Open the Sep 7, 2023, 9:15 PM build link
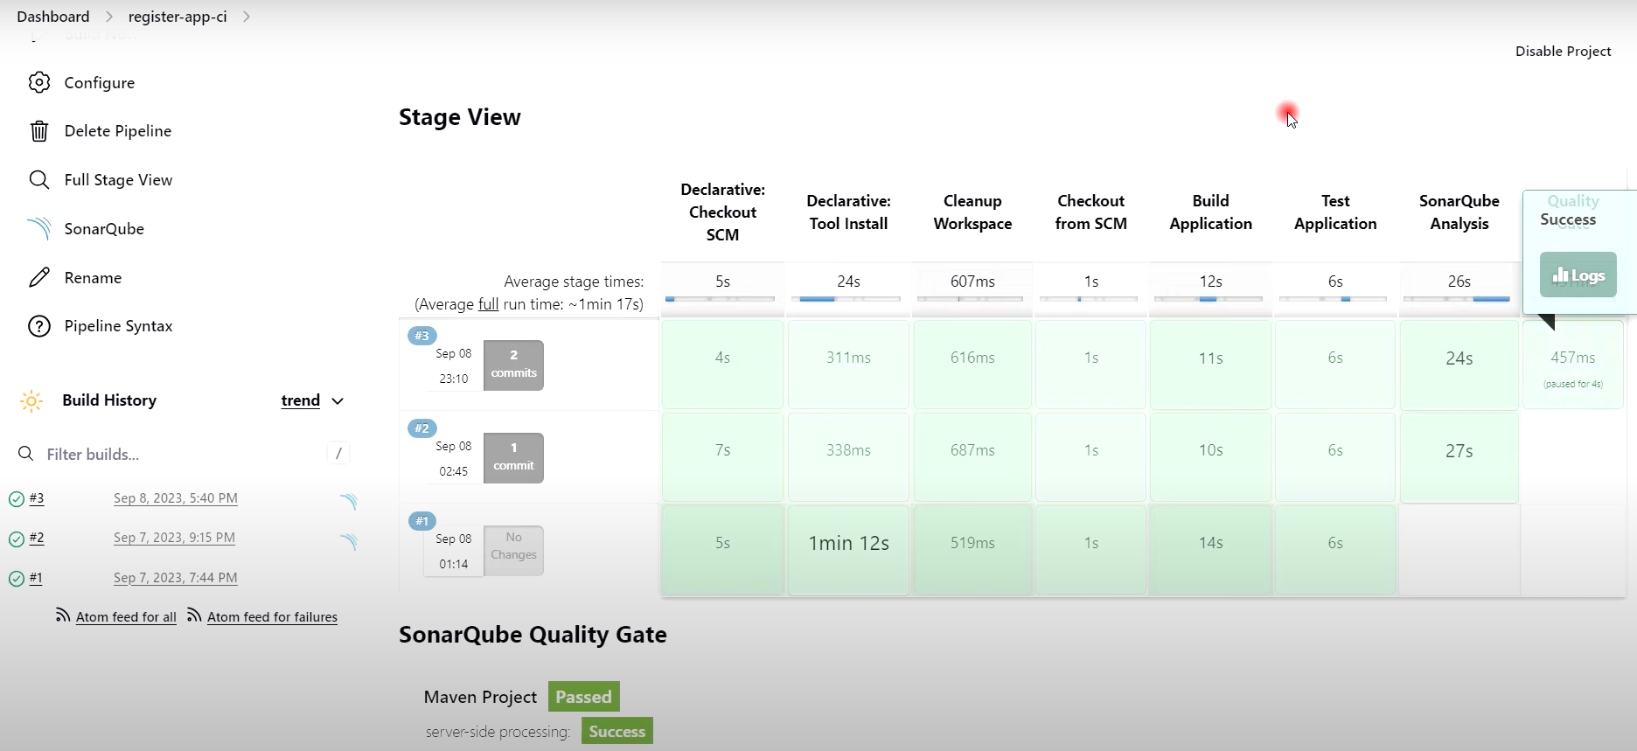 (174, 538)
